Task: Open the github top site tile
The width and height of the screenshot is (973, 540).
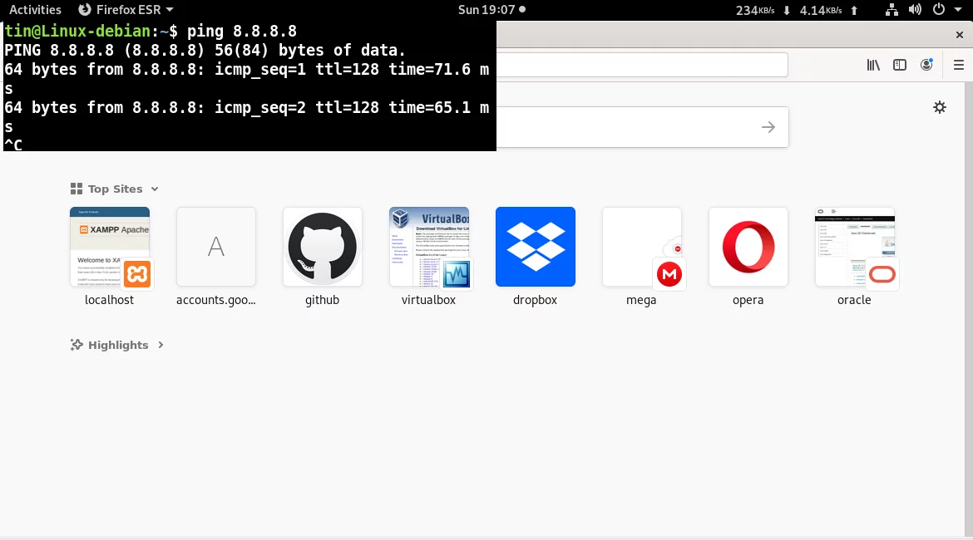Action: (323, 247)
